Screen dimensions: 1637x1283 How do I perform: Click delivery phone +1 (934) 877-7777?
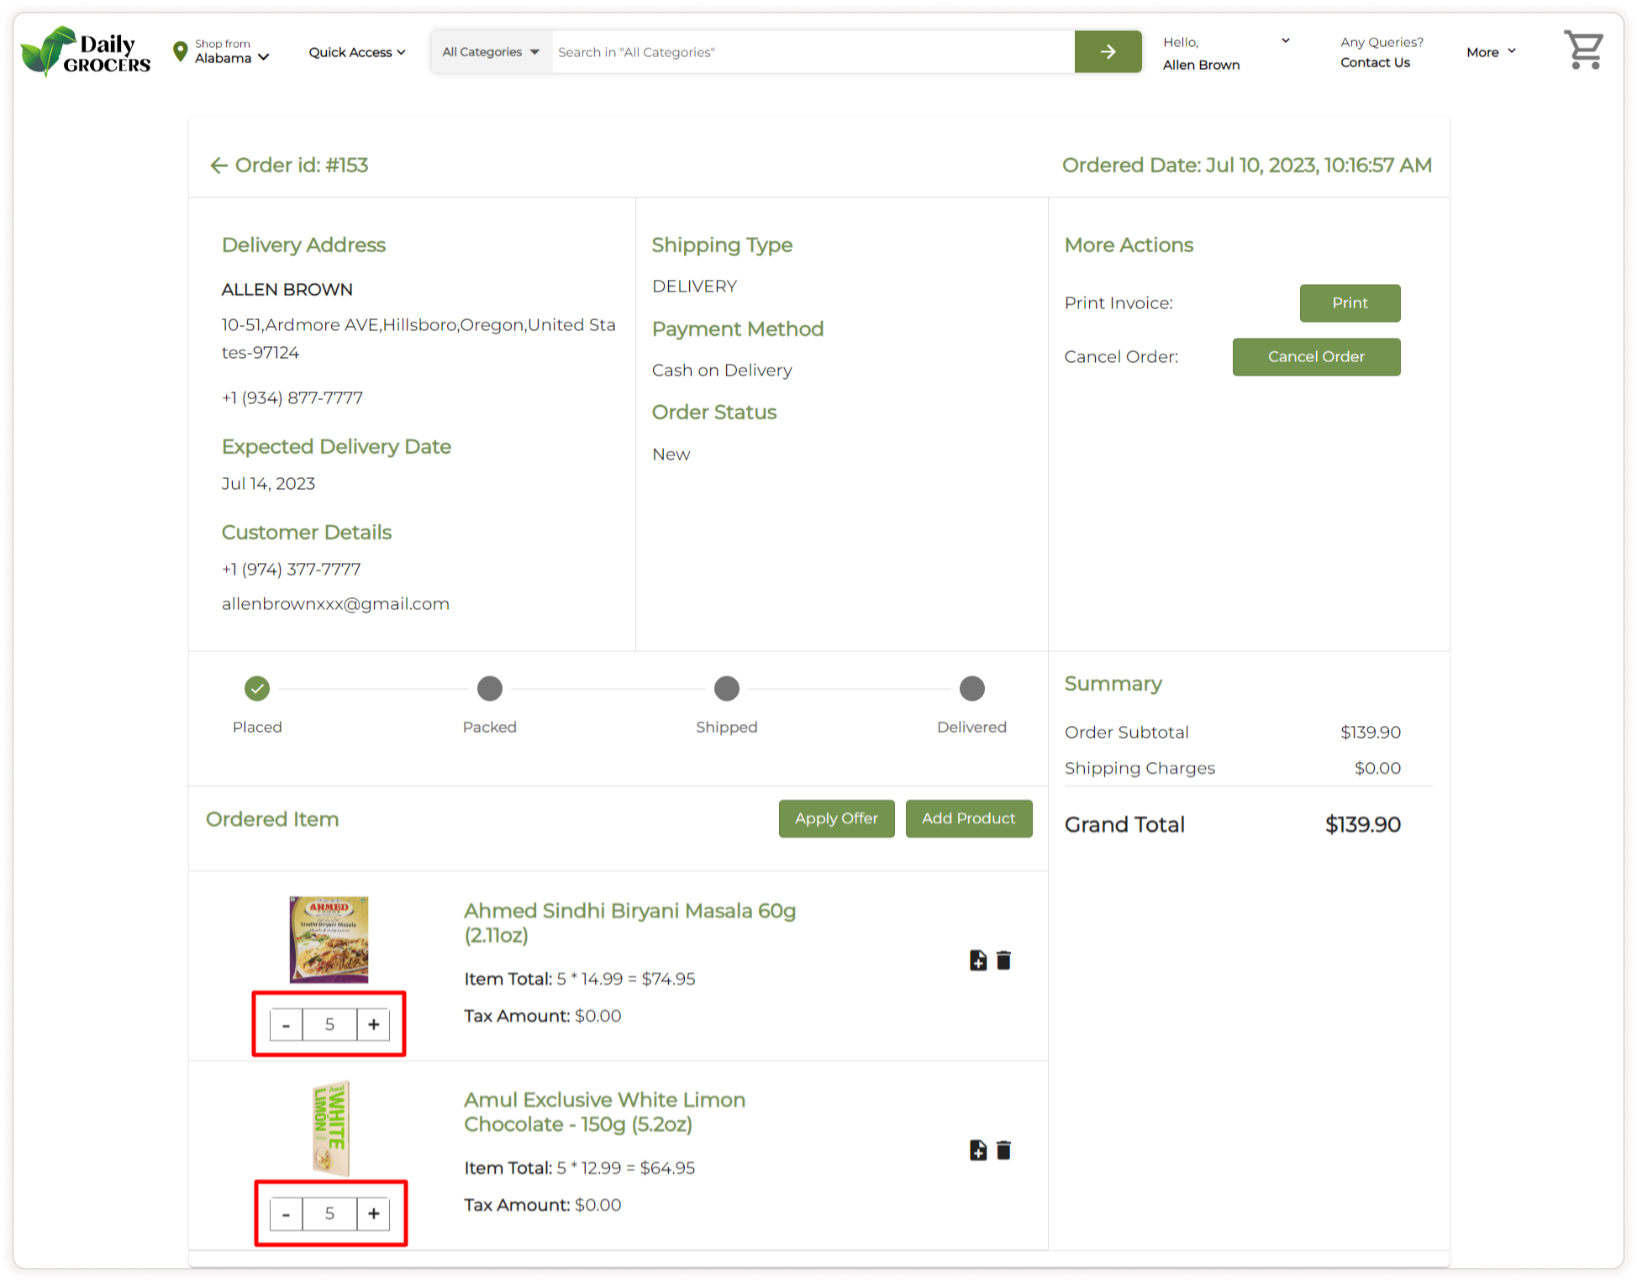292,397
